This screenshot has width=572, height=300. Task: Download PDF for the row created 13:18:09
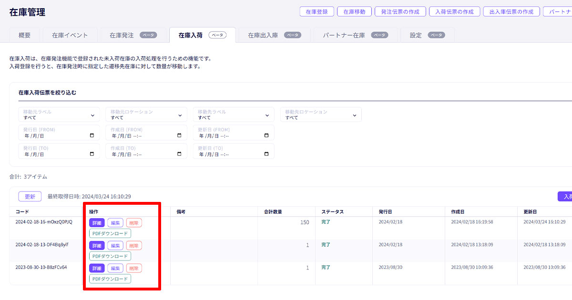tap(110, 256)
